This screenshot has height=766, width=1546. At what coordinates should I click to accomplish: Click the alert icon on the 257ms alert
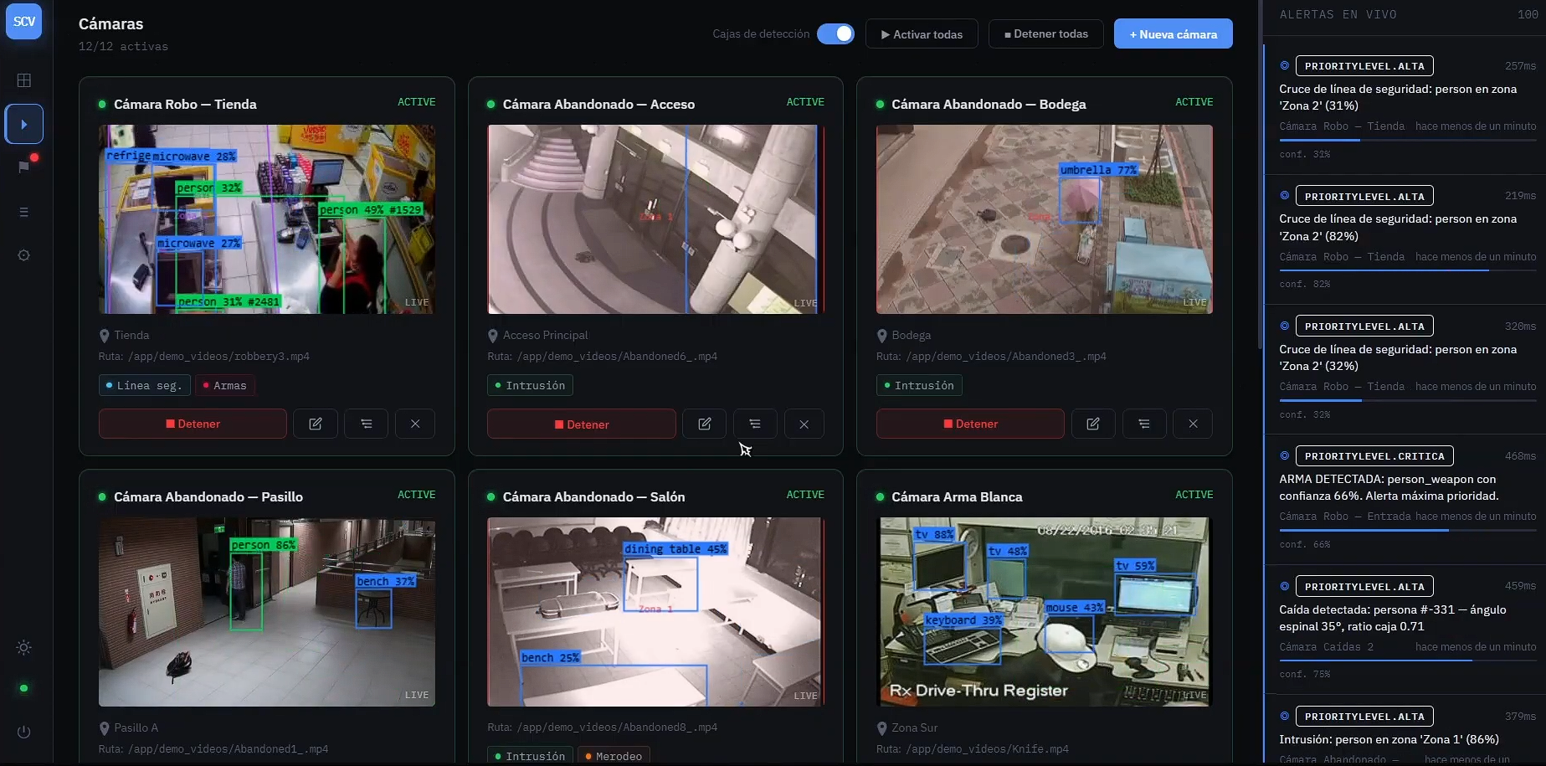tap(1285, 65)
